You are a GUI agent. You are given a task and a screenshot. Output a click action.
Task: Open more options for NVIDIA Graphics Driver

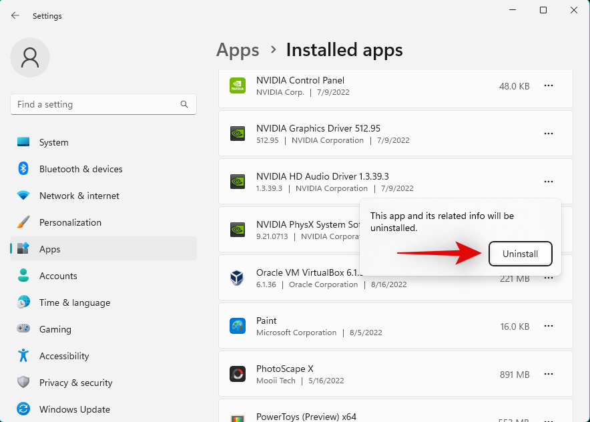(549, 134)
